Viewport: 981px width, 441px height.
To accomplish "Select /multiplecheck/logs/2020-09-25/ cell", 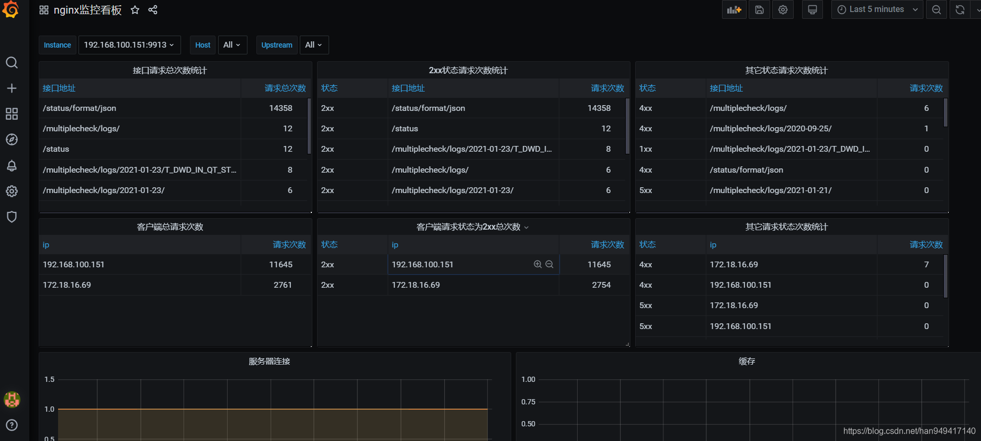I will [x=791, y=128].
